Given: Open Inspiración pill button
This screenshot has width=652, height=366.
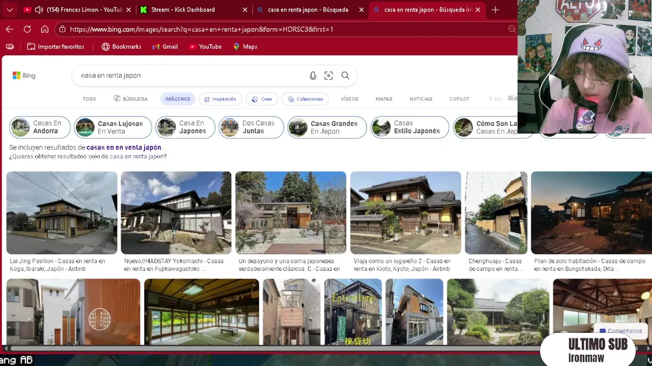Looking at the screenshot, I should pos(220,99).
